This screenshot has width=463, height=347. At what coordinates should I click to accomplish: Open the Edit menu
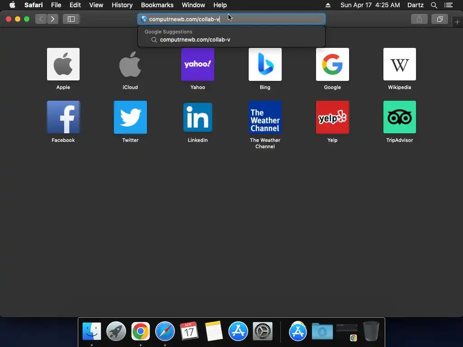75,5
